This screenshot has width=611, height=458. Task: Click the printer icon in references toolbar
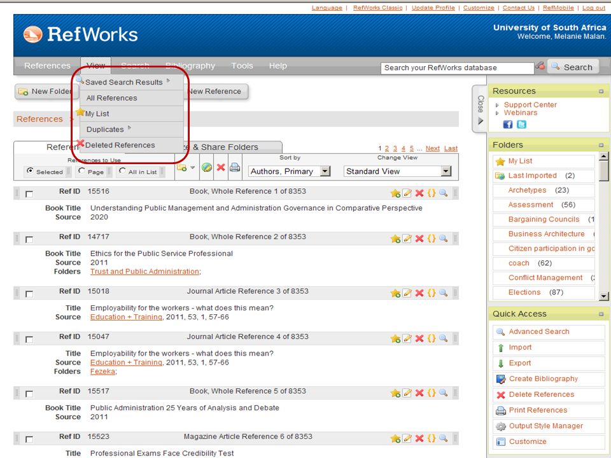(x=235, y=167)
